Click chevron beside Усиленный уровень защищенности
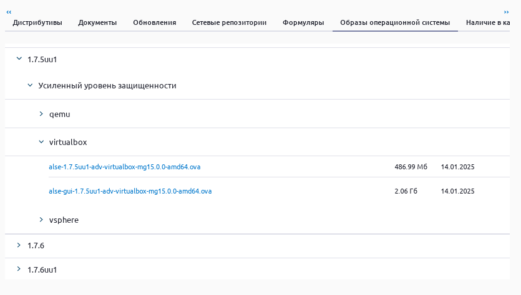Screen dimensions: 521x295 tap(30, 85)
